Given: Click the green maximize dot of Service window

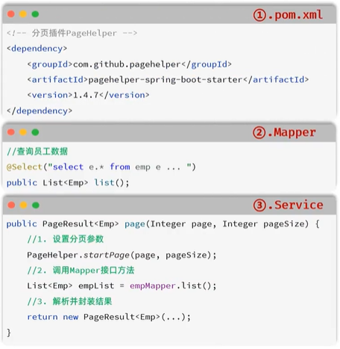Looking at the screenshot, I should (x=36, y=205).
